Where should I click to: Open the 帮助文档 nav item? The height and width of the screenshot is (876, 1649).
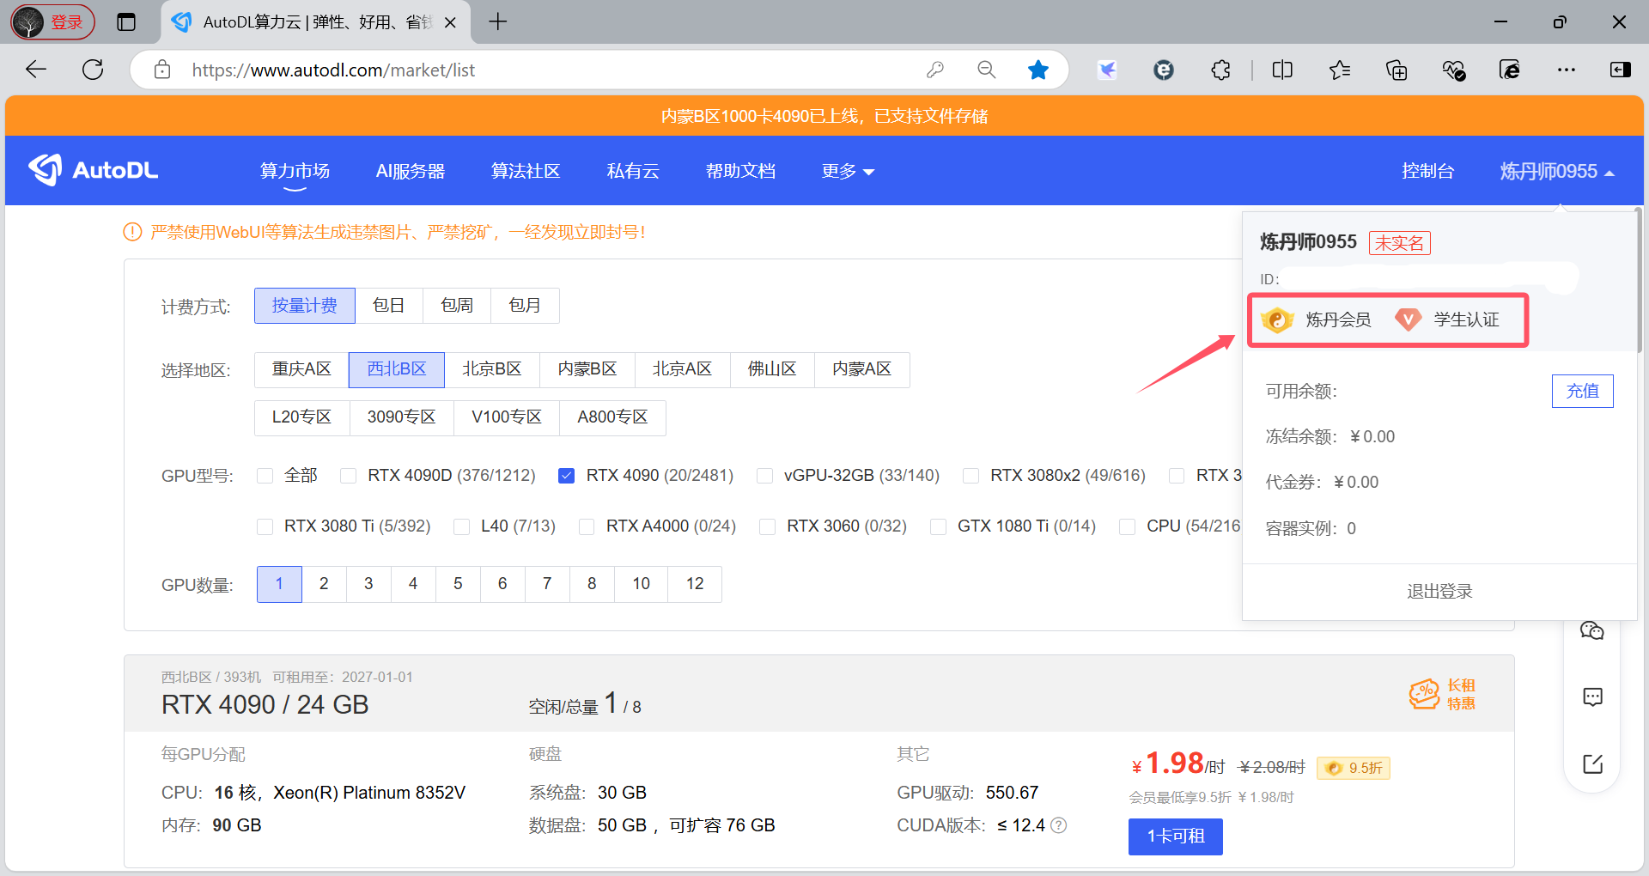click(740, 171)
